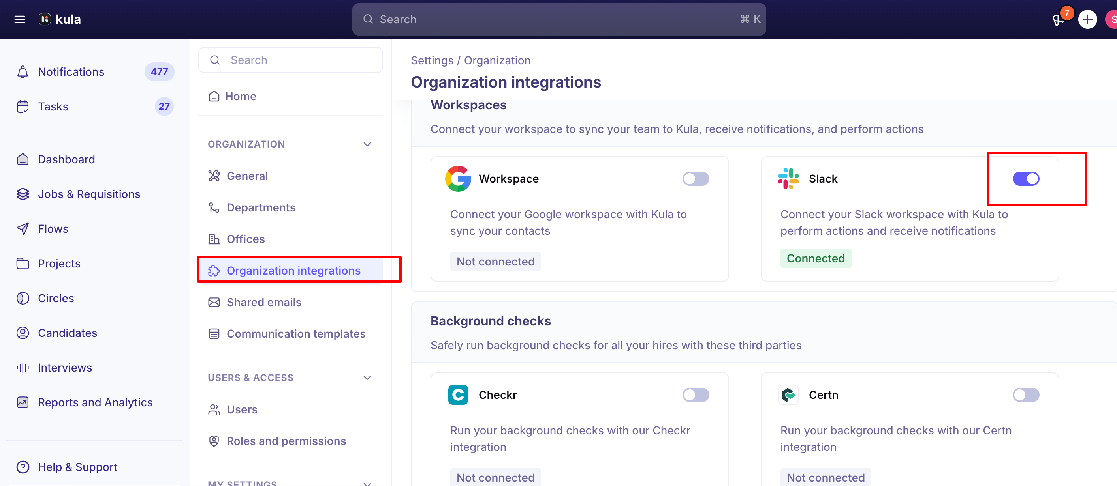Click the Roles and permissions shield icon

click(214, 441)
